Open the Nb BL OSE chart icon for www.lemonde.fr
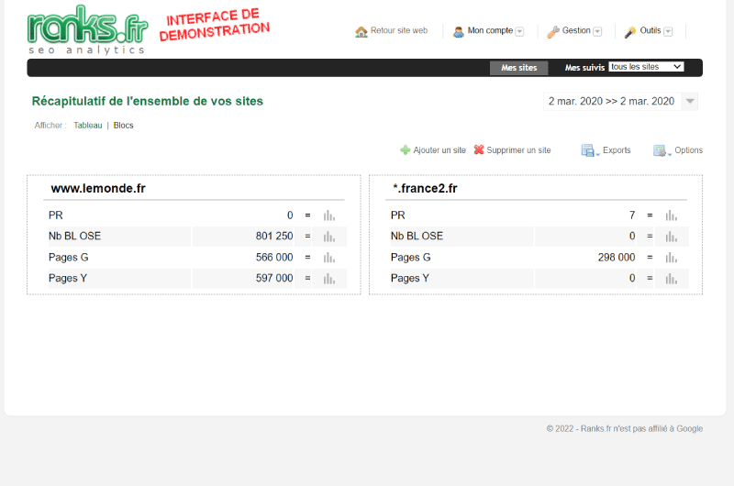 point(329,237)
